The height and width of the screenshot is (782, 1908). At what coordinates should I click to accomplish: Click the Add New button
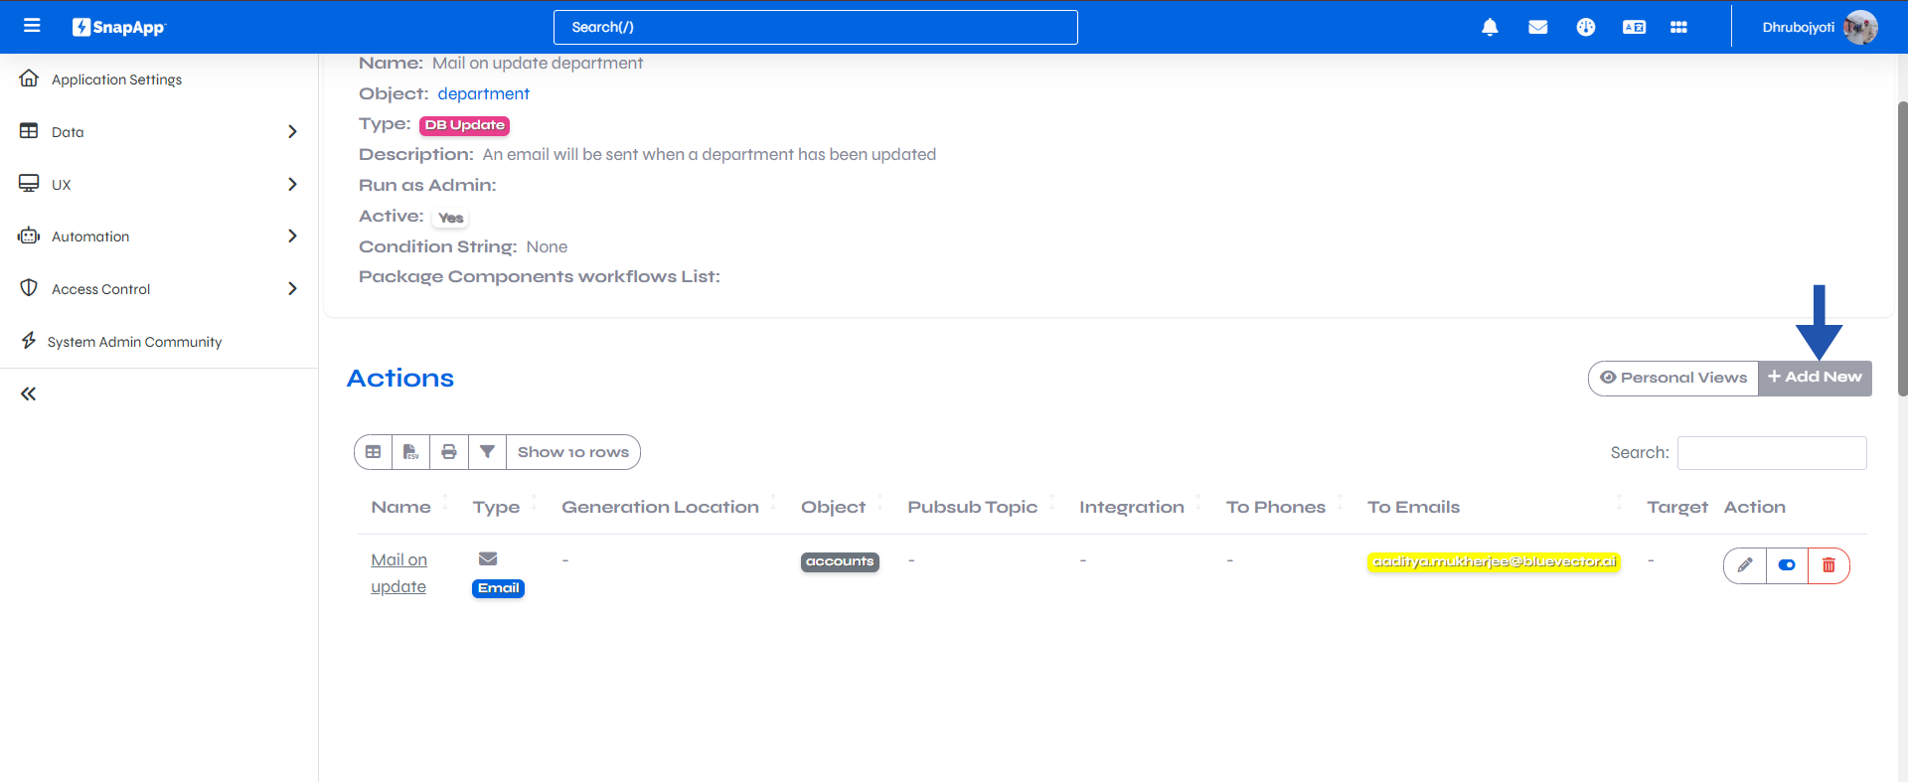(1816, 378)
